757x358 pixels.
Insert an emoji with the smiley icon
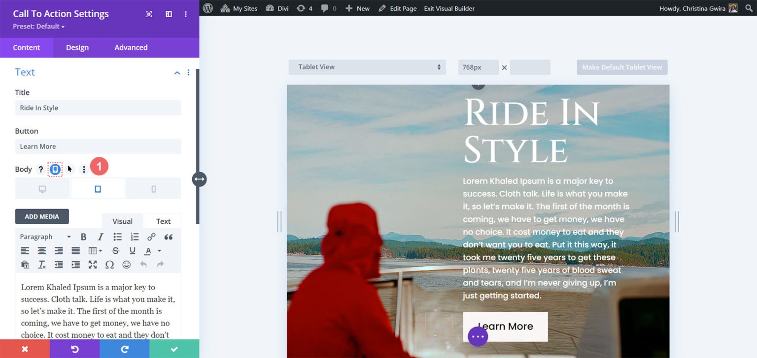coord(126,265)
